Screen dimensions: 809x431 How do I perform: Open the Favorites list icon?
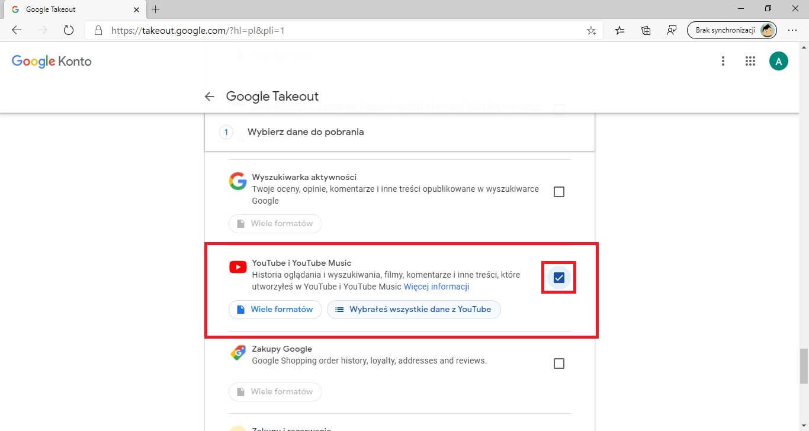pos(619,31)
